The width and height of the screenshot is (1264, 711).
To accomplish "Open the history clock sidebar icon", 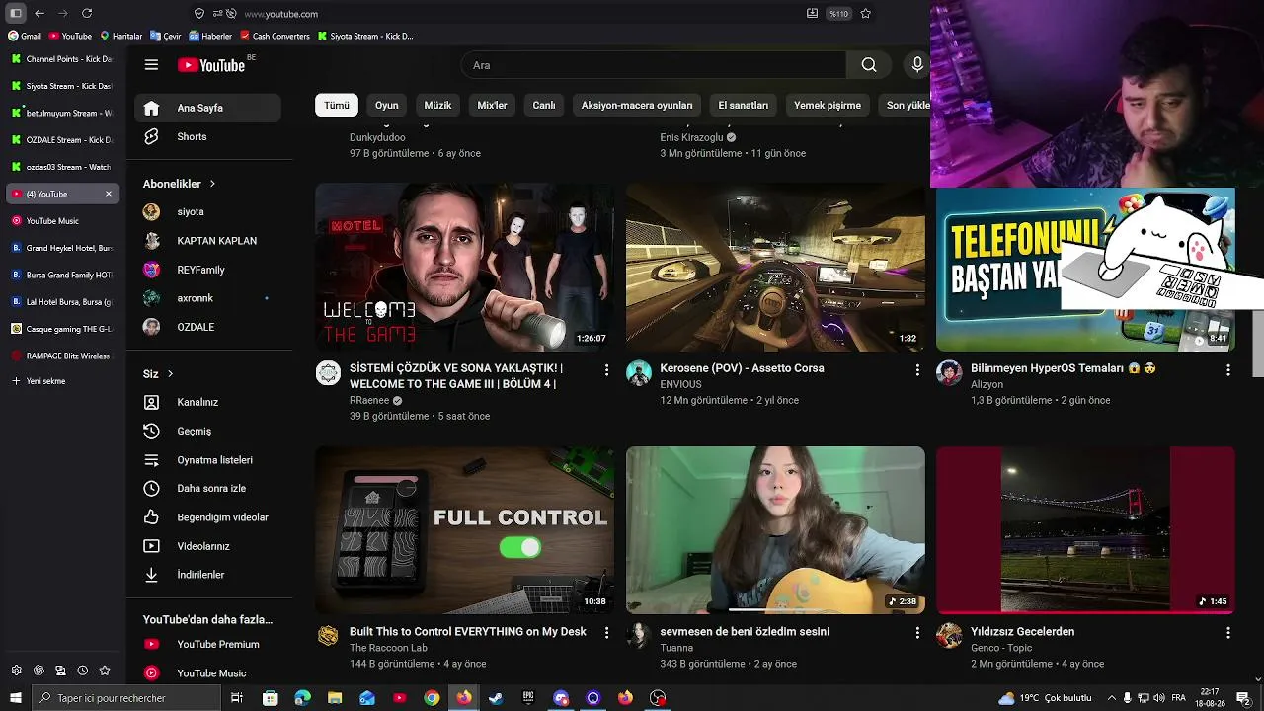I will [82, 671].
